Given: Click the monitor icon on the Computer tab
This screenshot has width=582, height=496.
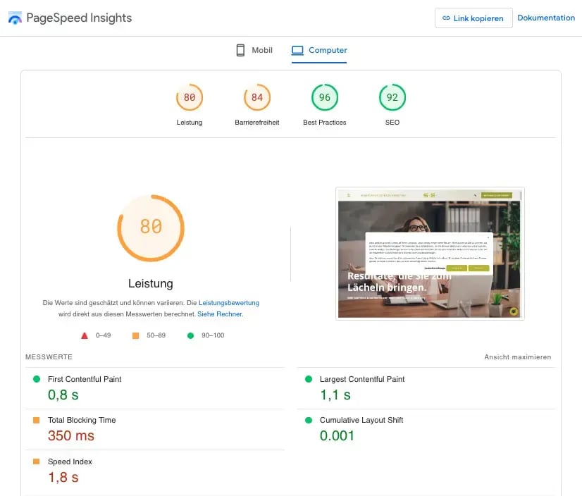Looking at the screenshot, I should pos(296,50).
